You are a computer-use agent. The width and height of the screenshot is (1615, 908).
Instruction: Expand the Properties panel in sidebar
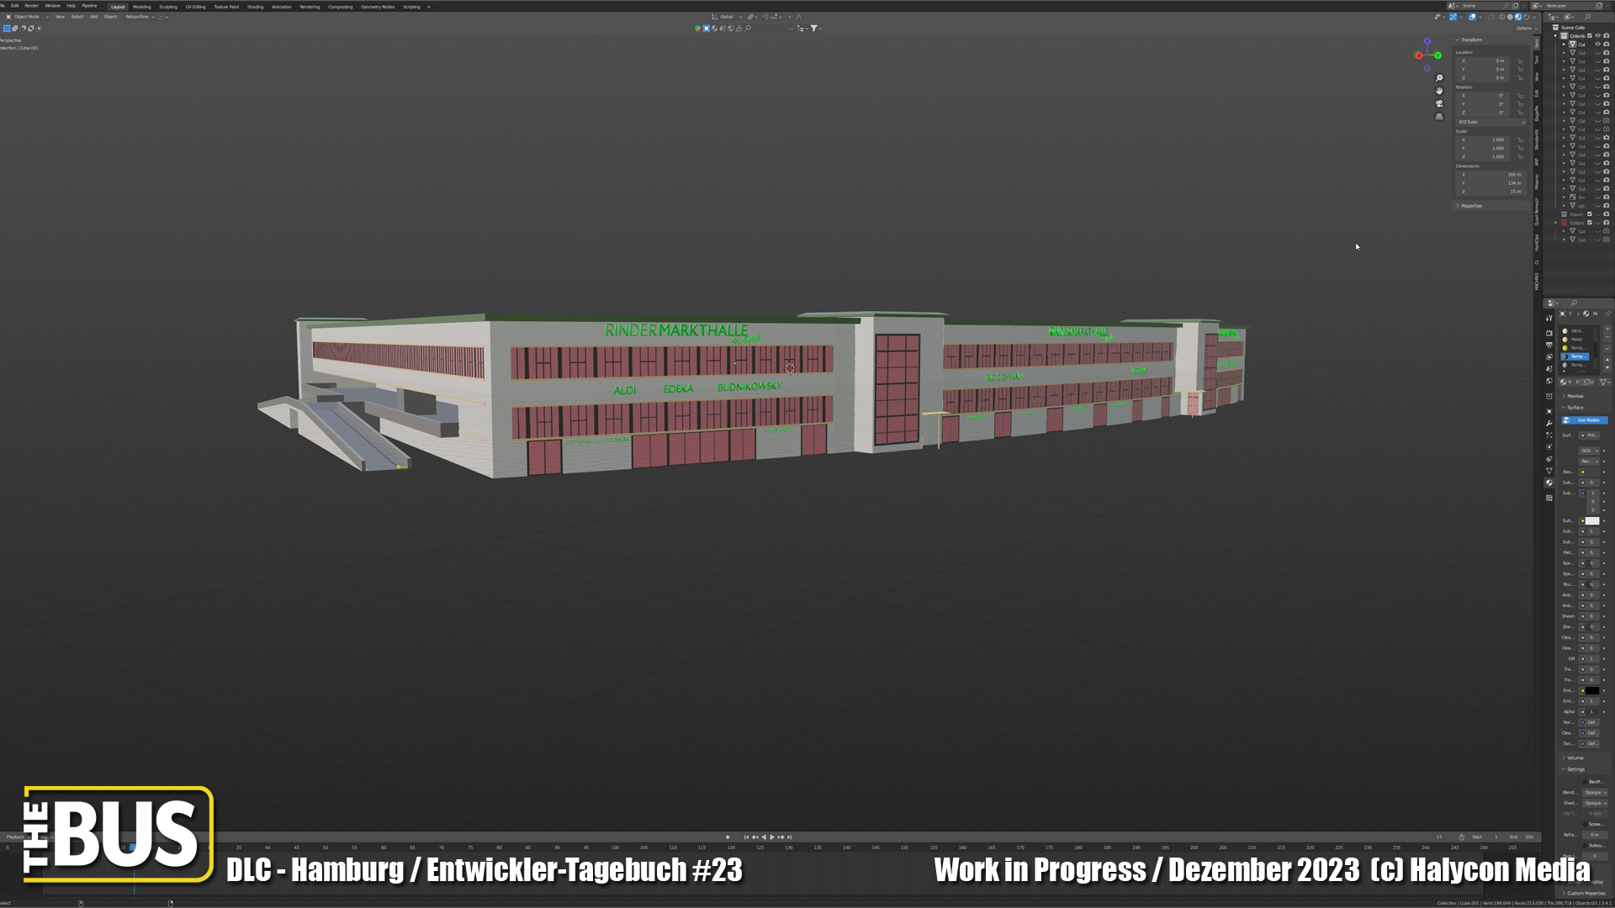pyautogui.click(x=1471, y=206)
